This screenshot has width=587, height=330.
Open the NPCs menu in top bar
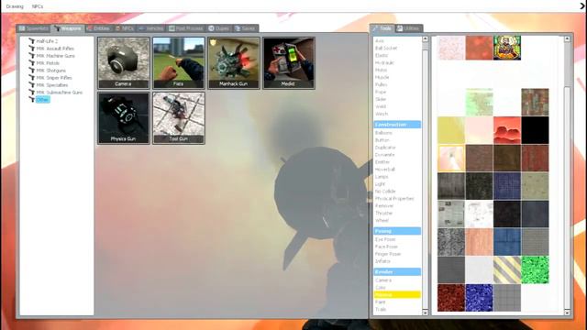[x=38, y=6]
